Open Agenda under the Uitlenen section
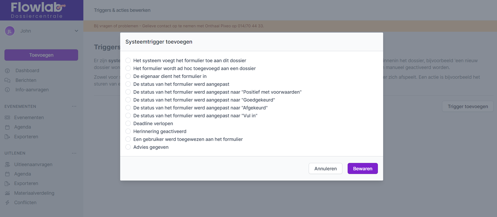 (23, 174)
